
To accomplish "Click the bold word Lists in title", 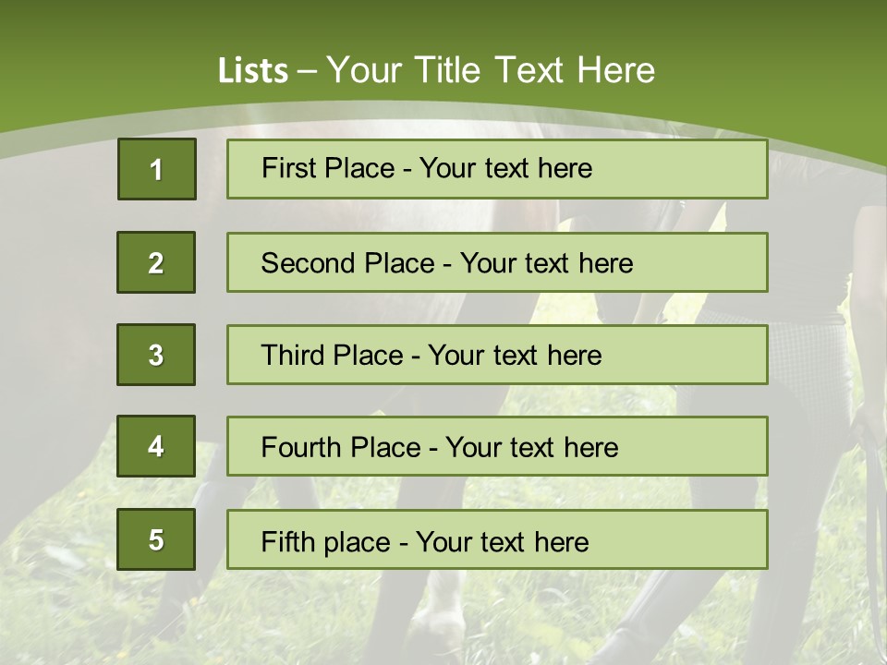I will tap(253, 71).
